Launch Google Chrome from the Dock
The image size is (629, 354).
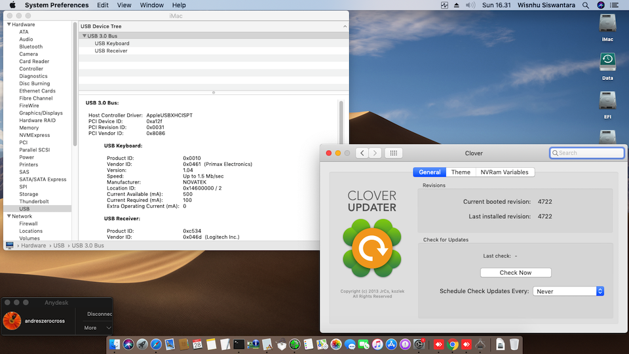coord(453,344)
